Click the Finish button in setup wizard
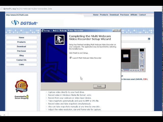 point(99,86)
